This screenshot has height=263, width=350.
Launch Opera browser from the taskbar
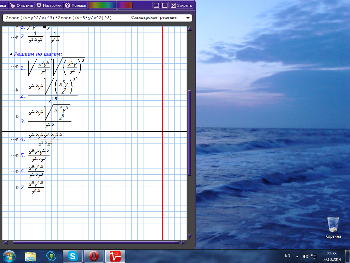[94, 256]
